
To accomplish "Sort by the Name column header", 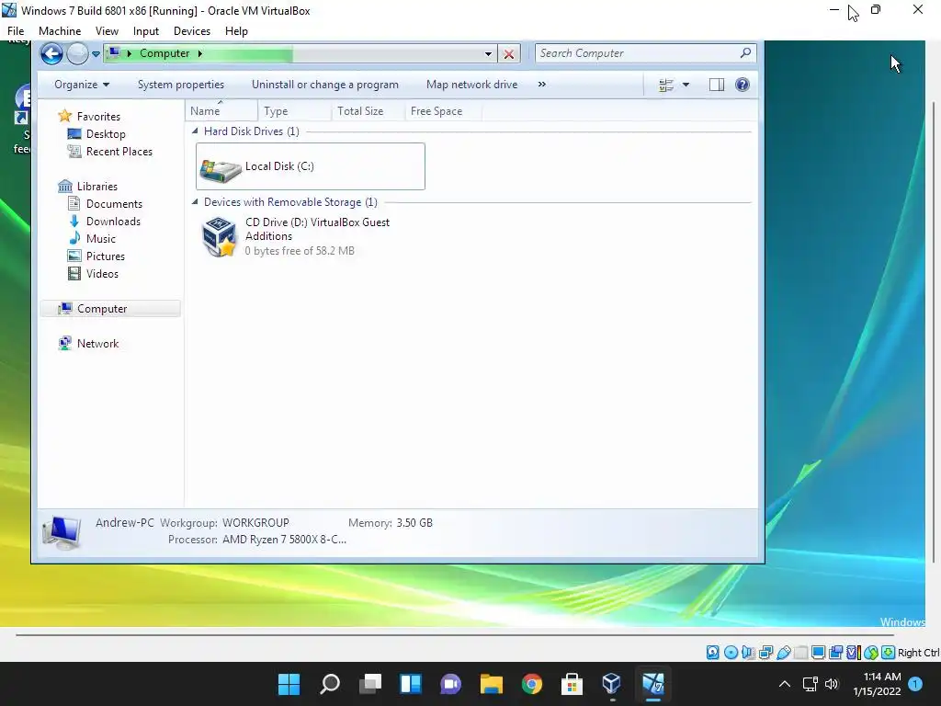I will [221, 111].
